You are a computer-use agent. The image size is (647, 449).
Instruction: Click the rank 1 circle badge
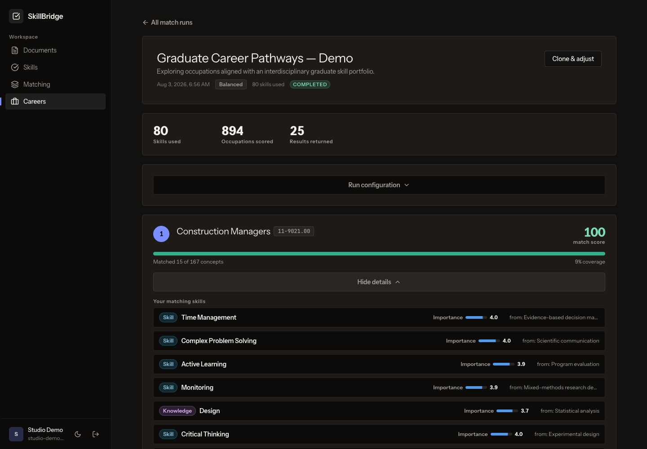point(161,234)
